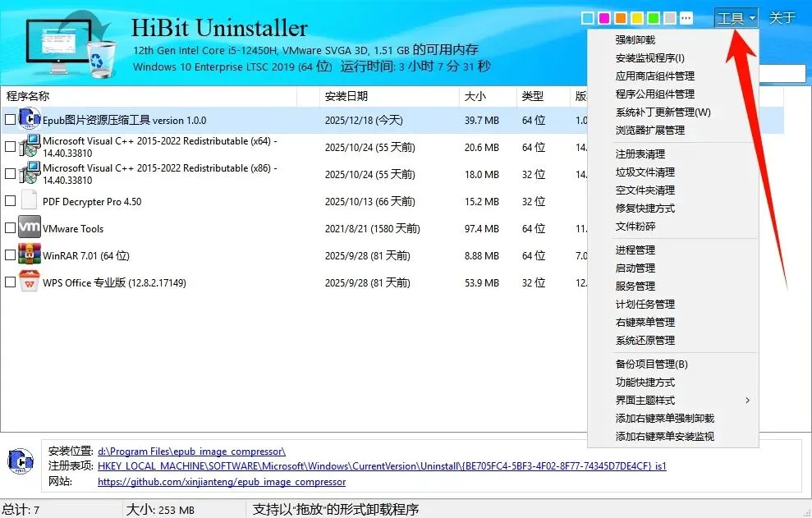This screenshot has height=518, width=812.
Task: Choose 空文件夹清理
Action: (645, 190)
